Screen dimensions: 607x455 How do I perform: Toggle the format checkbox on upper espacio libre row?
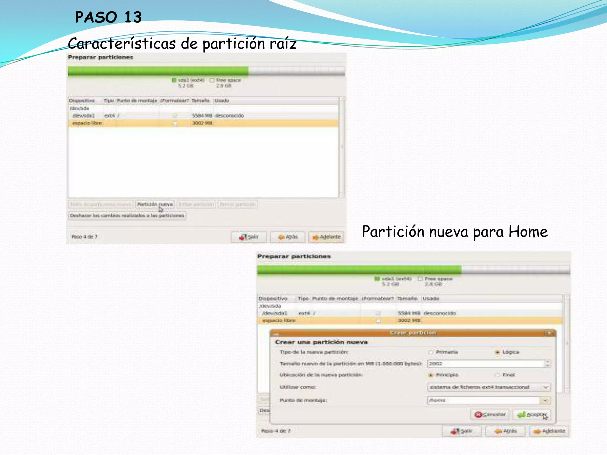(175, 123)
